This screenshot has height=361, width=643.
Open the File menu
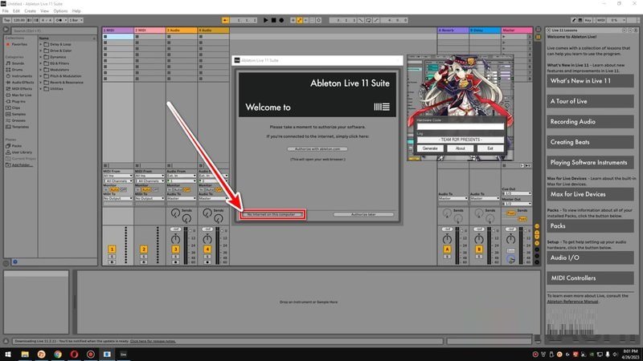pyautogui.click(x=6, y=11)
